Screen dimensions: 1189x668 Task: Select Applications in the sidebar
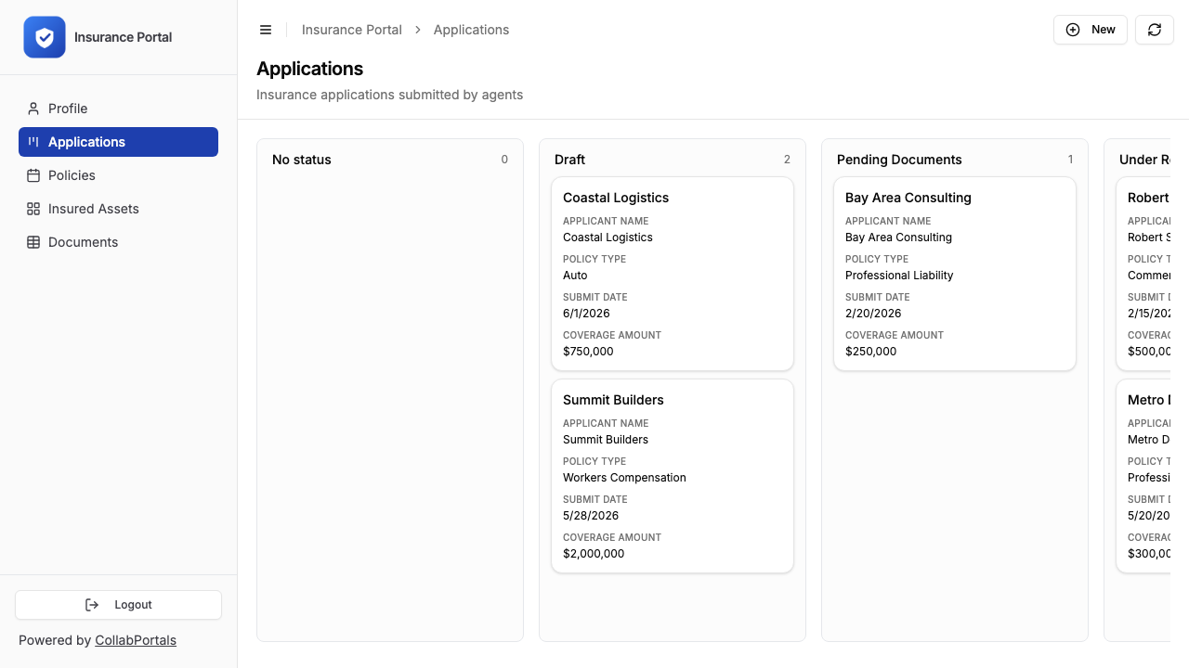tap(118, 142)
